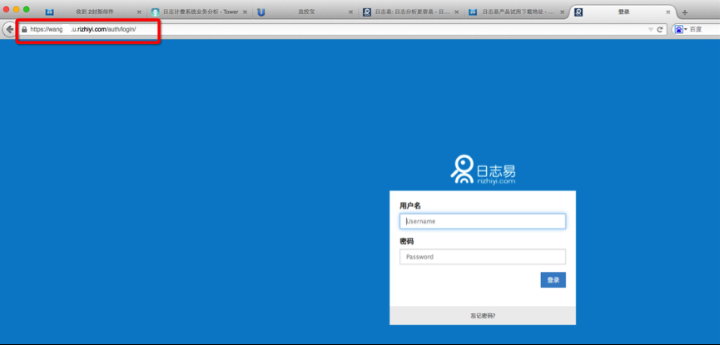Switch to the 日志计费系统业务分析 Tower tab
This screenshot has width=720, height=345.
pyautogui.click(x=200, y=12)
